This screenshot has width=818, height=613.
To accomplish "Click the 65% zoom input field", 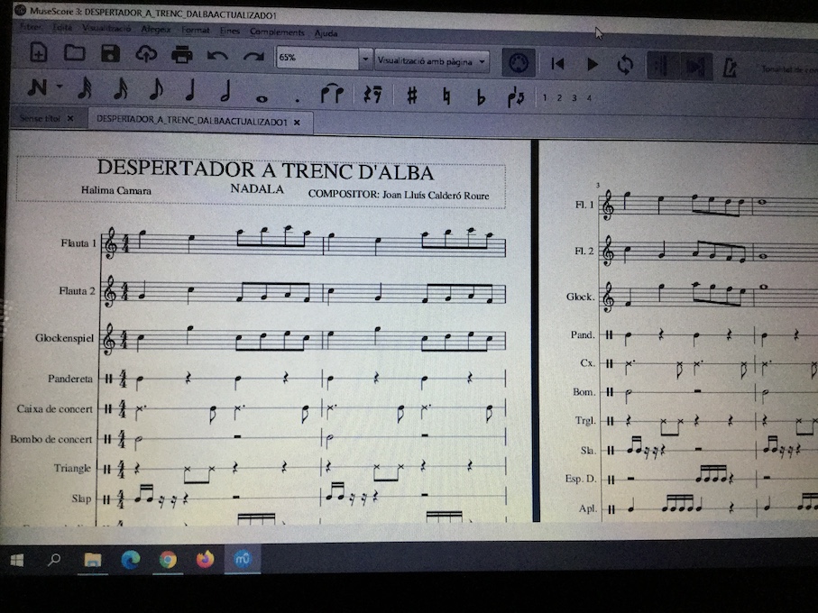I will 317,58.
